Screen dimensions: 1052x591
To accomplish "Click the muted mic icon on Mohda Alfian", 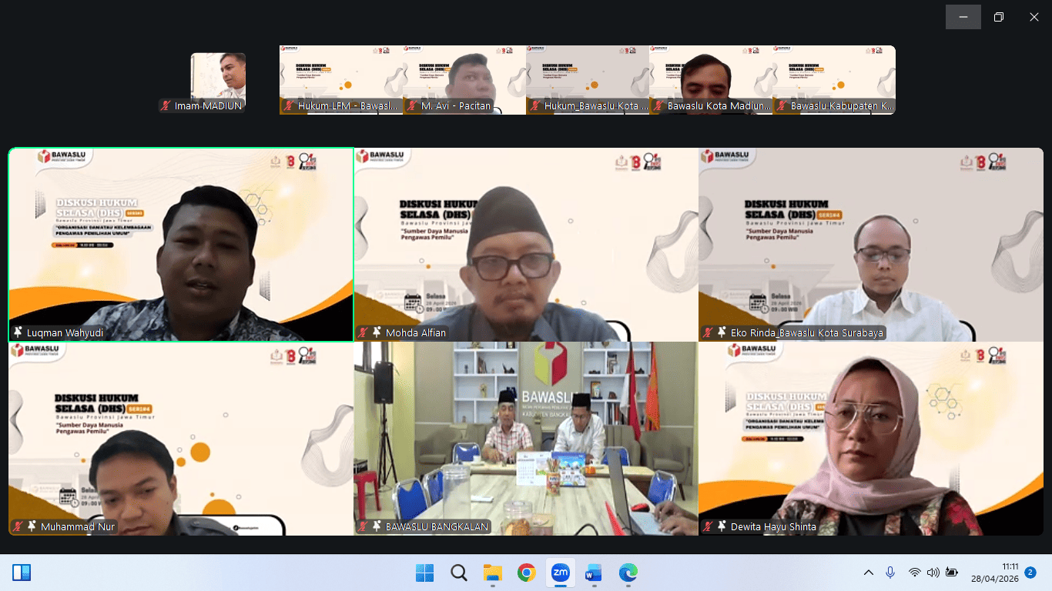I will point(363,332).
